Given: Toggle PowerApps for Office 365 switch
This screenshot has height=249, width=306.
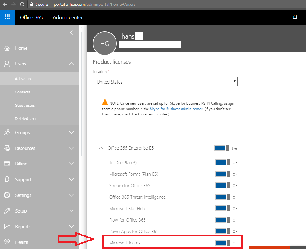Looking at the screenshot, I should (x=222, y=232).
